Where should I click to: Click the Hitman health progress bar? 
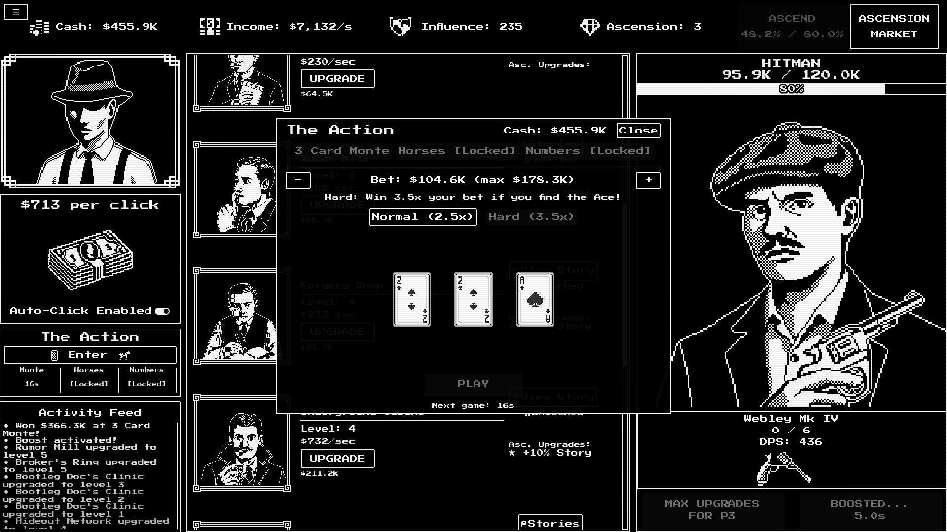792,89
